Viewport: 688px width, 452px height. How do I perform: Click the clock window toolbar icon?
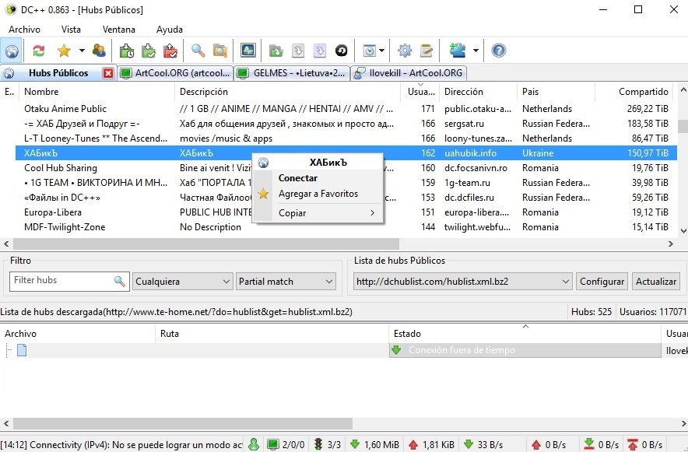(370, 51)
